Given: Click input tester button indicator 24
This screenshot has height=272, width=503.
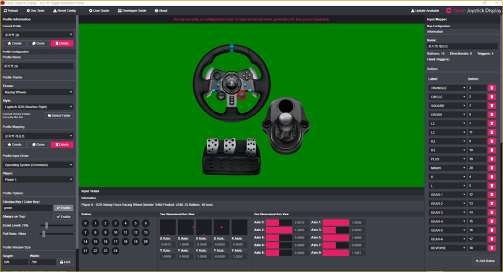Looking at the screenshot, I should tap(115, 250).
